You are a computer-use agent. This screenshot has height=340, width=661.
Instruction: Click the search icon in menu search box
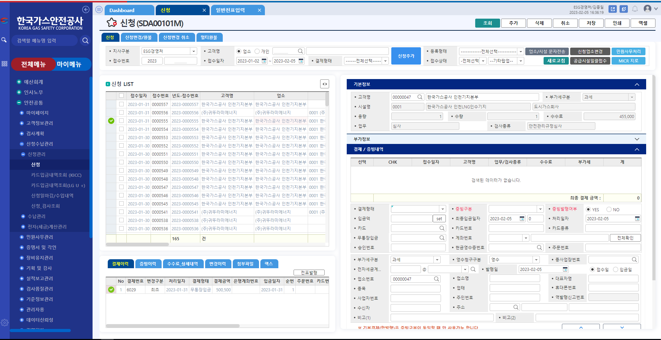click(x=85, y=41)
